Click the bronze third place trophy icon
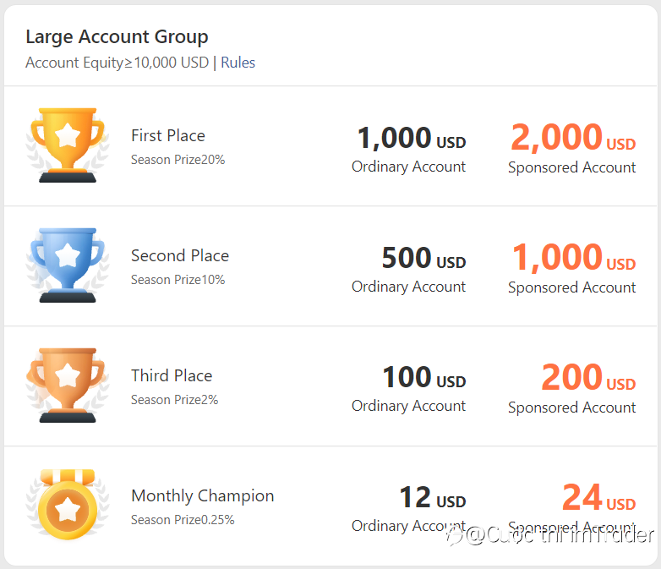The height and width of the screenshot is (569, 661). (x=68, y=385)
